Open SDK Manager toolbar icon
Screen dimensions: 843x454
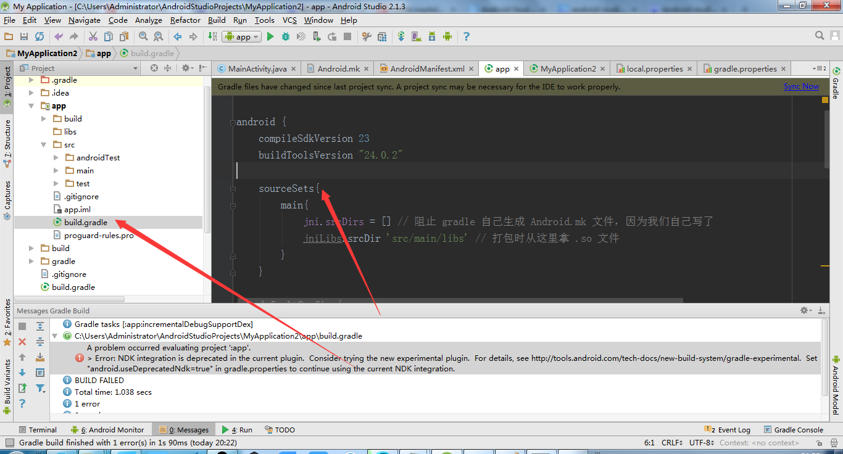[x=432, y=37]
